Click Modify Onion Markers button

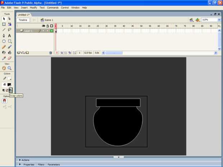pyautogui.click(x=74, y=53)
